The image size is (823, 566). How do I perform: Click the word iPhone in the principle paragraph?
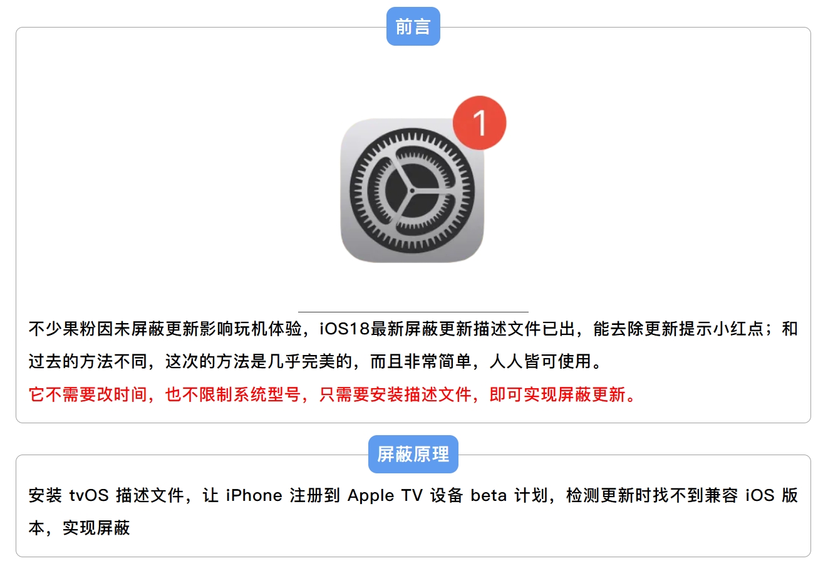point(254,496)
